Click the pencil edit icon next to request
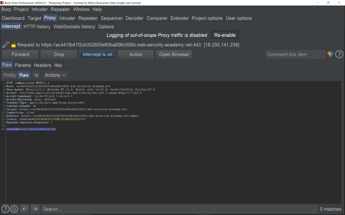The width and height of the screenshot is (345, 215). (5, 45)
